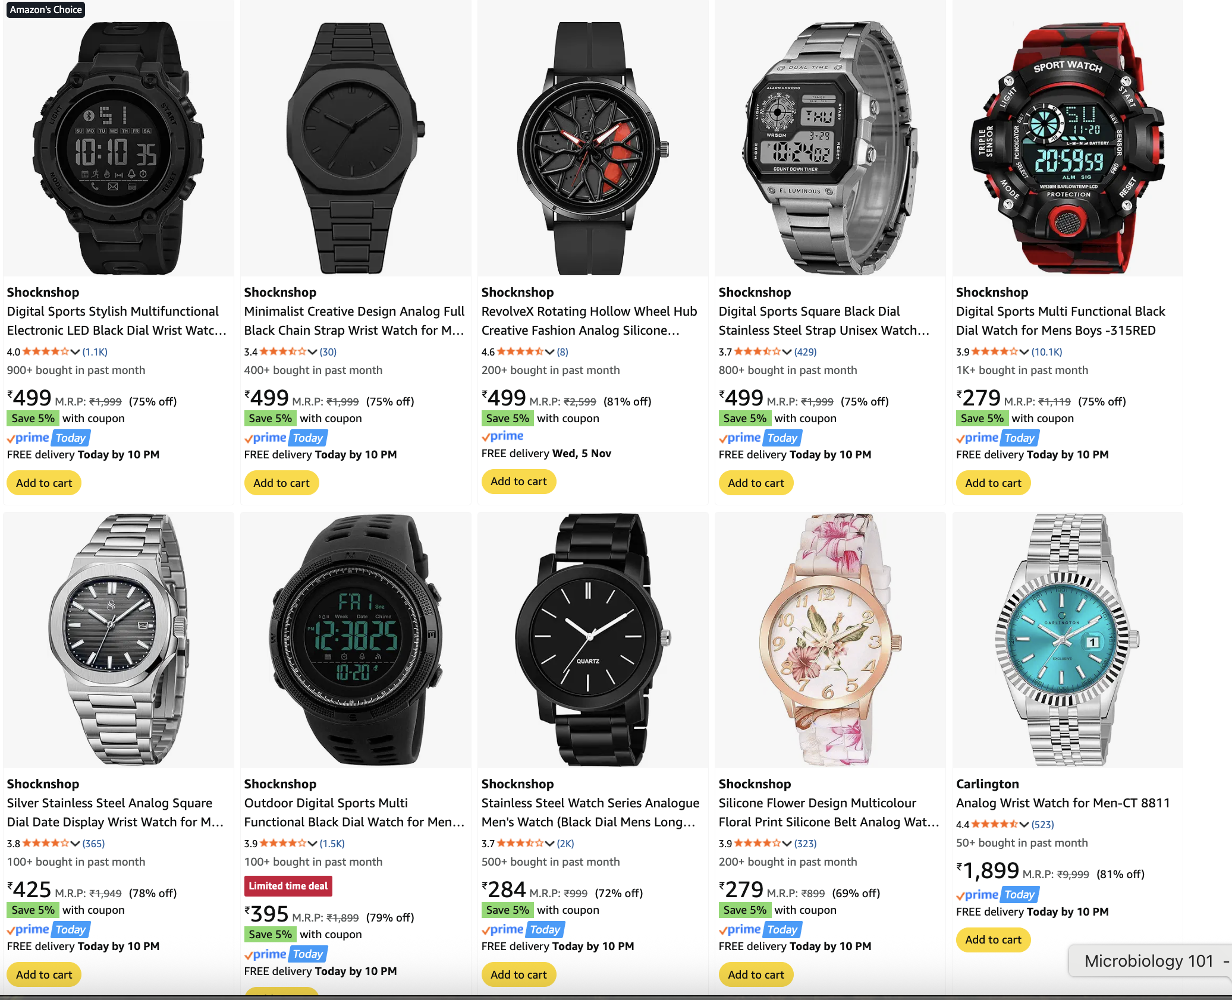
Task: Open the turquoise dial Carlington watch image
Action: pyautogui.click(x=1067, y=640)
